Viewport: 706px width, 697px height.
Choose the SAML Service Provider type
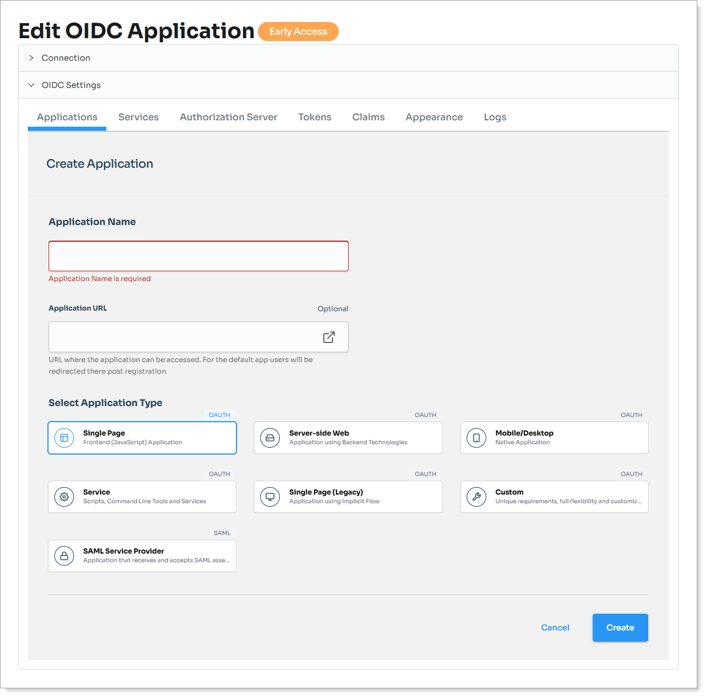pos(142,556)
